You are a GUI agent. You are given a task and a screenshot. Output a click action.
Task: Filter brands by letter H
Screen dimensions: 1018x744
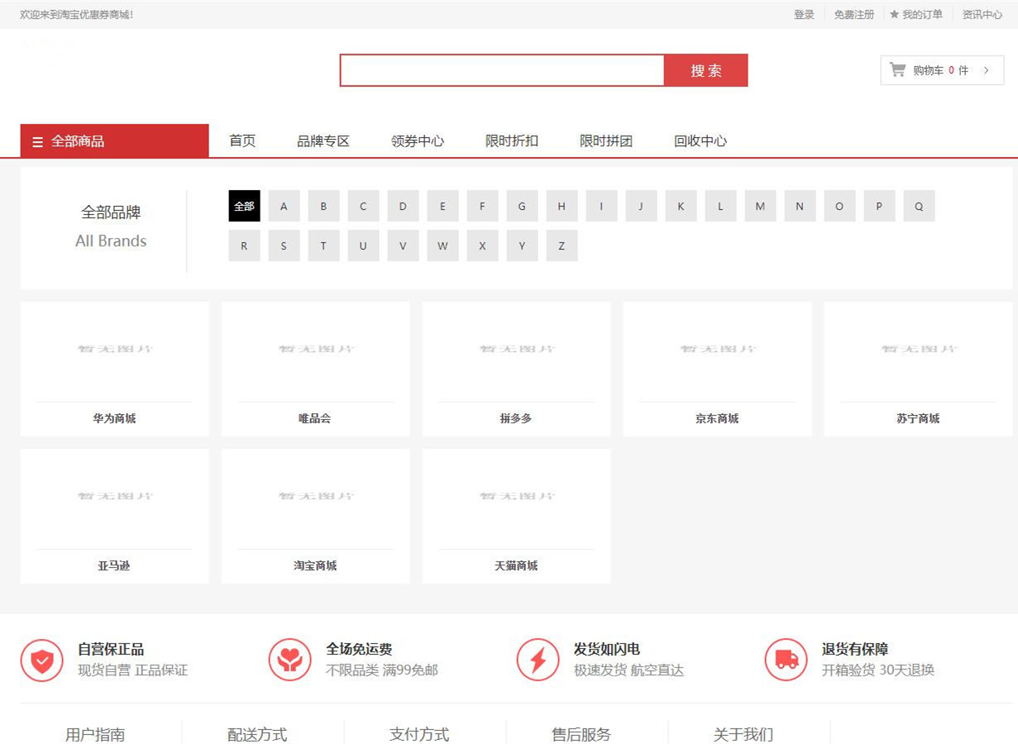[x=562, y=206]
